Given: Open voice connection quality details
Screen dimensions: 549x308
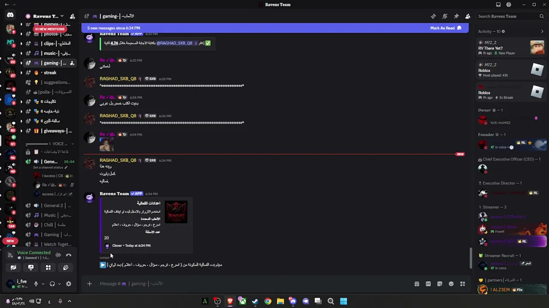Looking at the screenshot, I should 10,255.
